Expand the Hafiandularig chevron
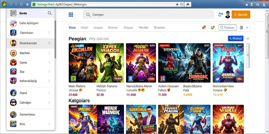Viewport: 269px width, 134px height. 49,81
